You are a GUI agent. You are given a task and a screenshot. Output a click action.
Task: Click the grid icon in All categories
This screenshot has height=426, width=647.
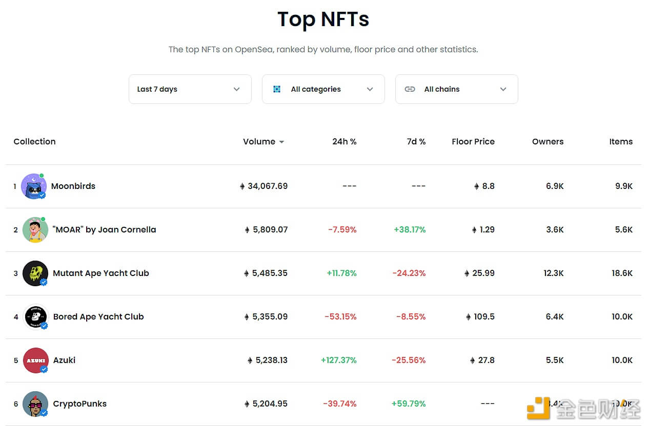pyautogui.click(x=277, y=89)
